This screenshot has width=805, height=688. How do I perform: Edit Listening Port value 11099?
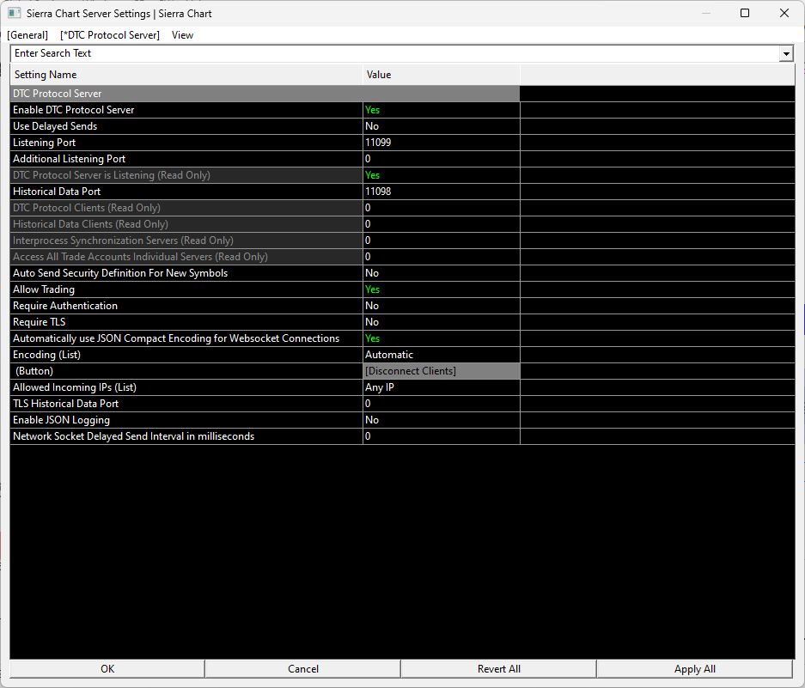[442, 143]
